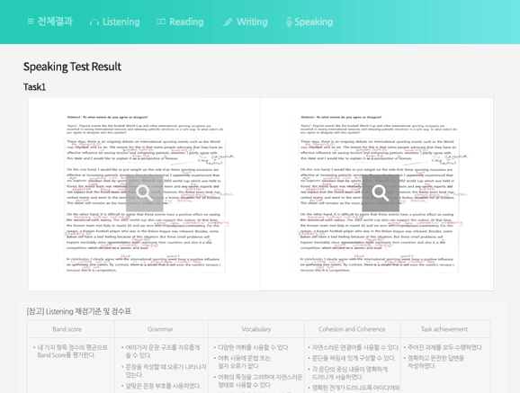Click the book icon next to Reading
520x393 pixels.
tap(161, 22)
